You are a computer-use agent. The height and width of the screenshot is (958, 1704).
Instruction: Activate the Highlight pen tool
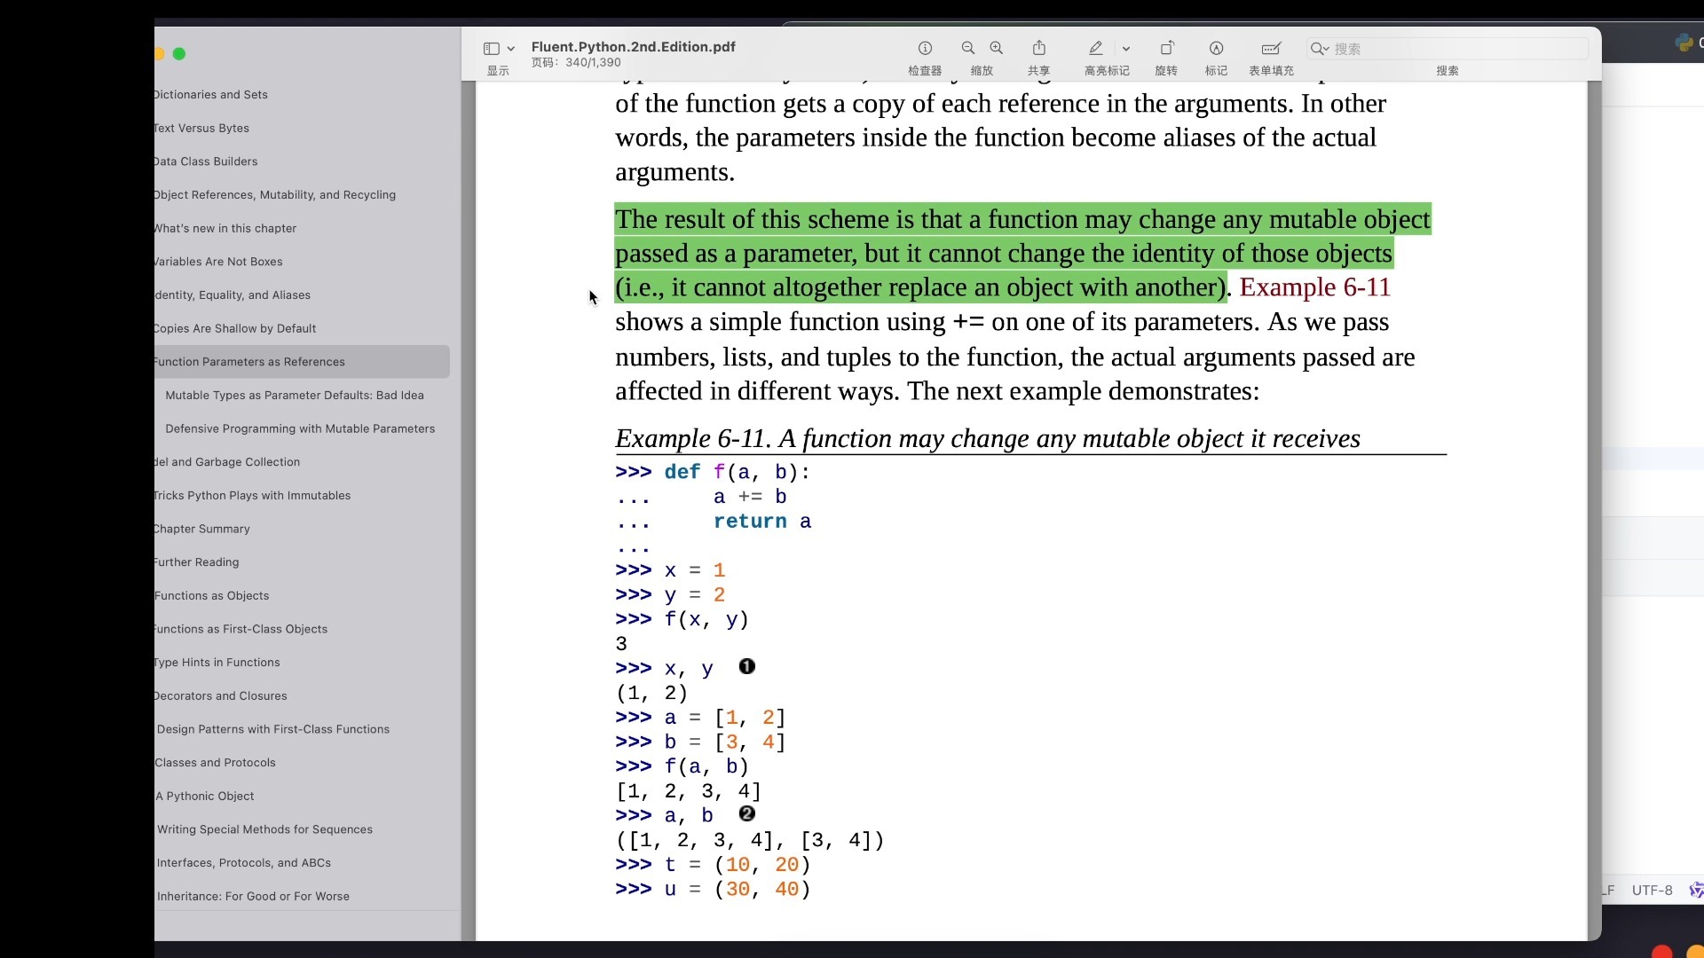tap(1096, 48)
